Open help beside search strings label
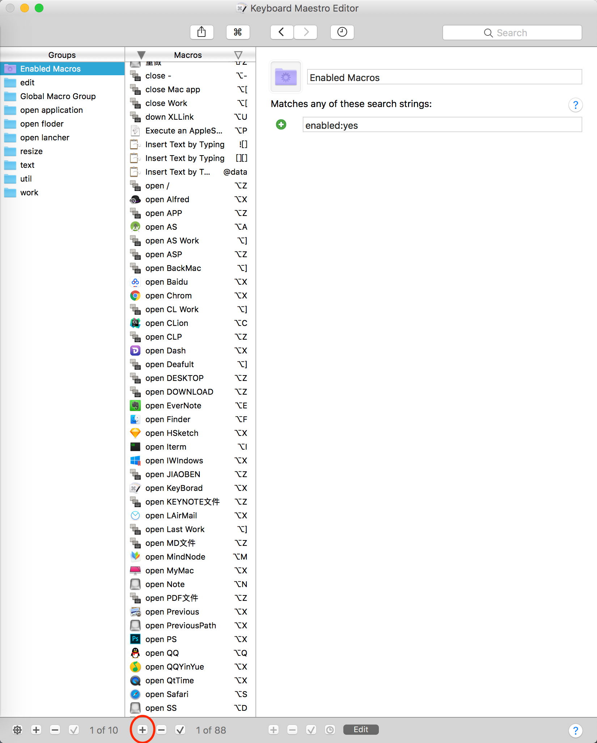 tap(575, 105)
